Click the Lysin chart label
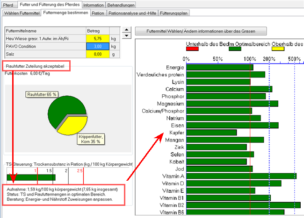Viewport: 304px width, 218px height. (x=178, y=82)
